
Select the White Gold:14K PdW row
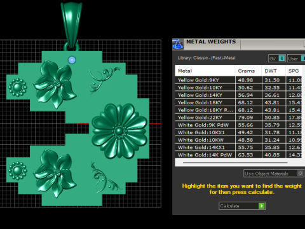pos(238,155)
